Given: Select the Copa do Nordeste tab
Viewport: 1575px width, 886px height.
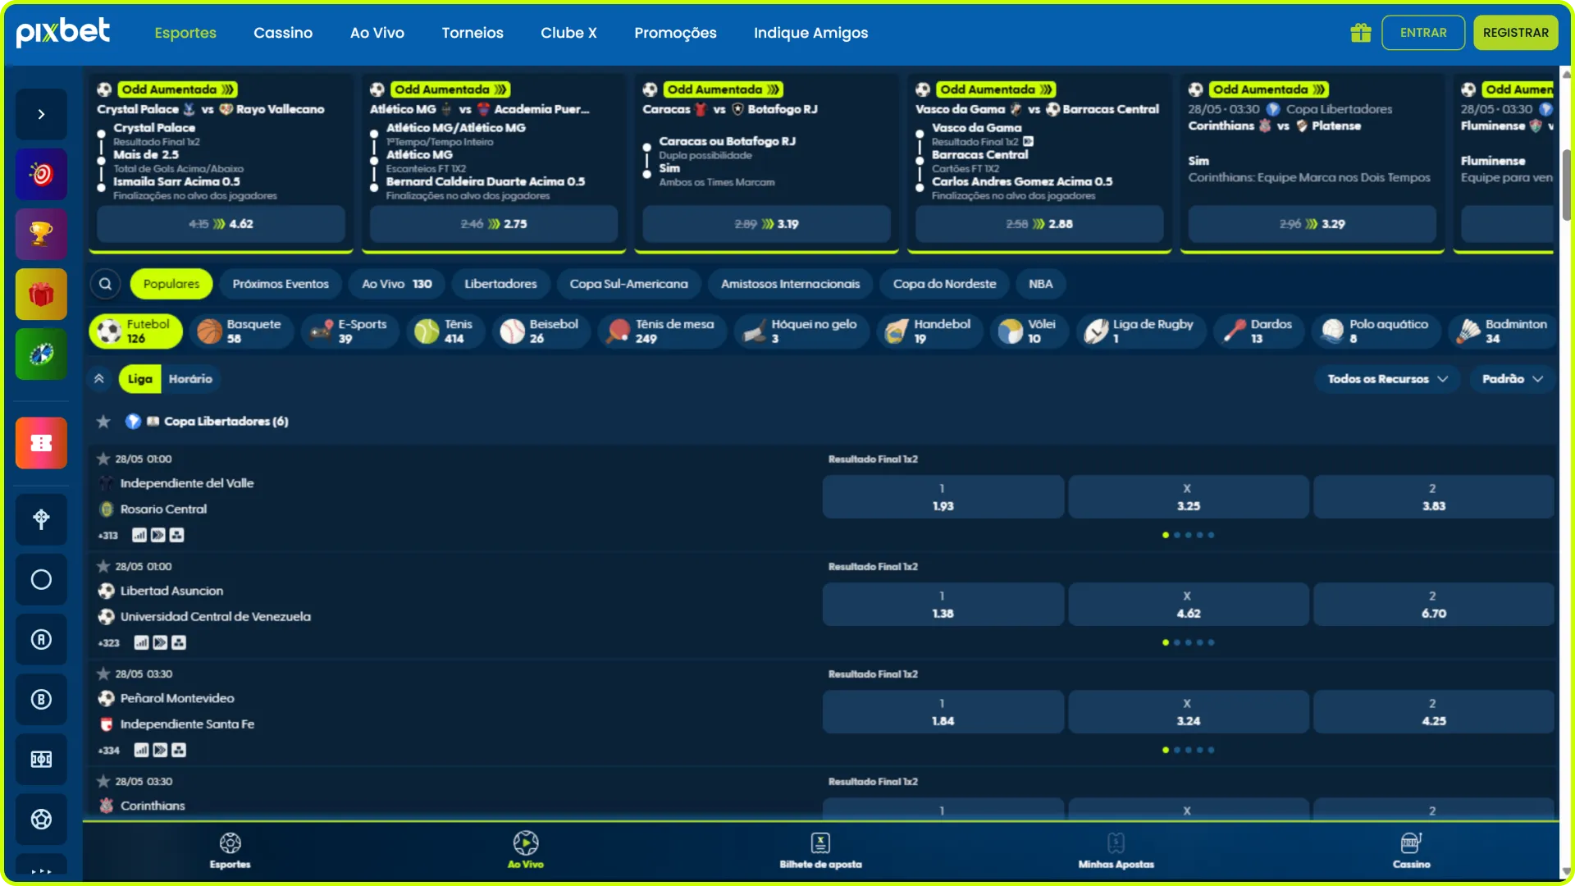Looking at the screenshot, I should 944,284.
